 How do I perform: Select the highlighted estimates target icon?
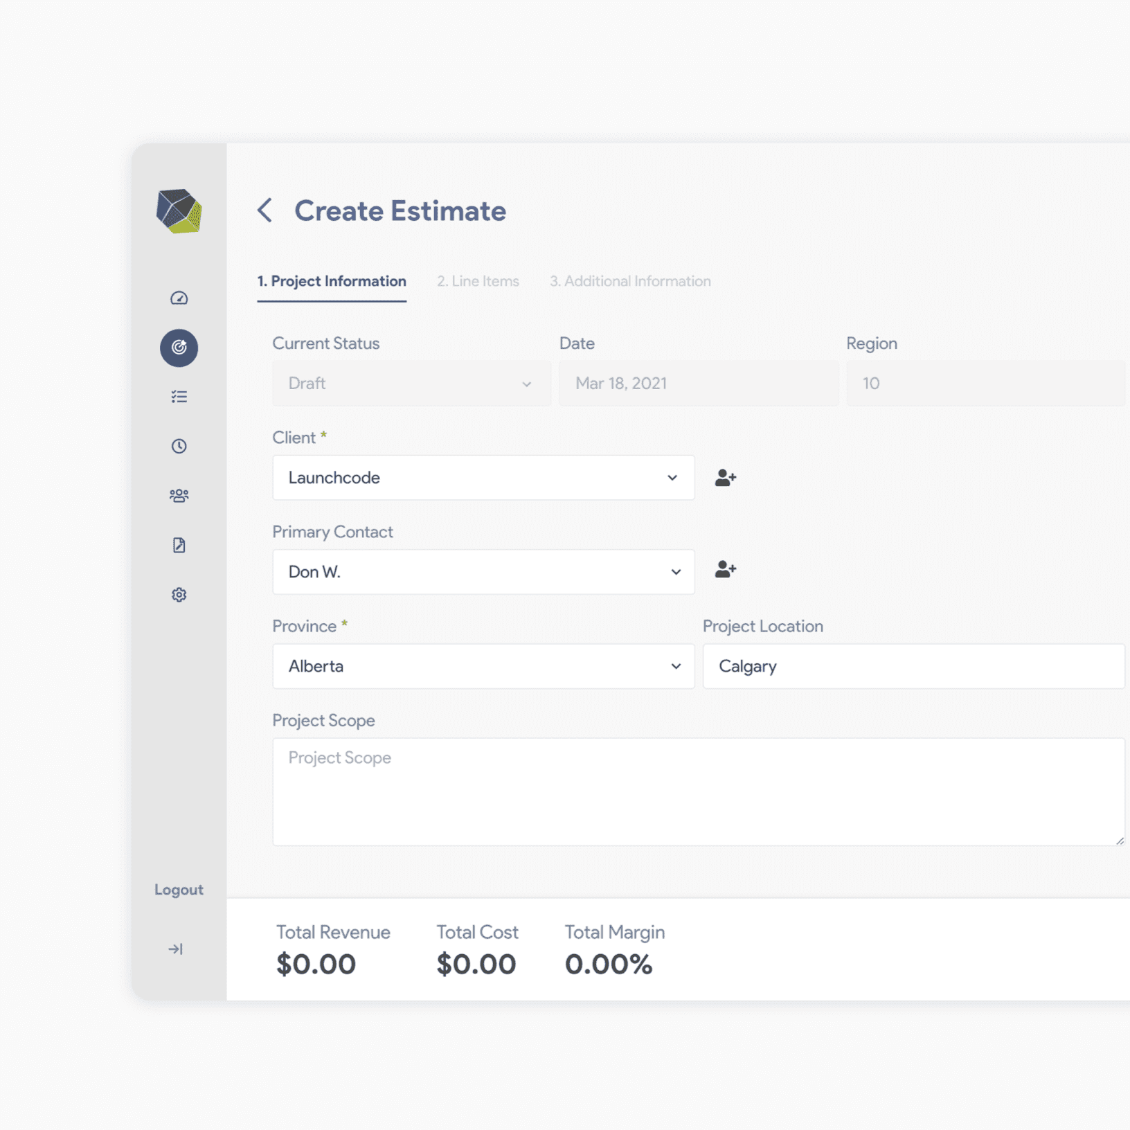tap(179, 348)
